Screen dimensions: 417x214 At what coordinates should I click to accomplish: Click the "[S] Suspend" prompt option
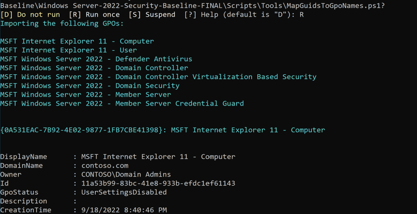point(152,15)
